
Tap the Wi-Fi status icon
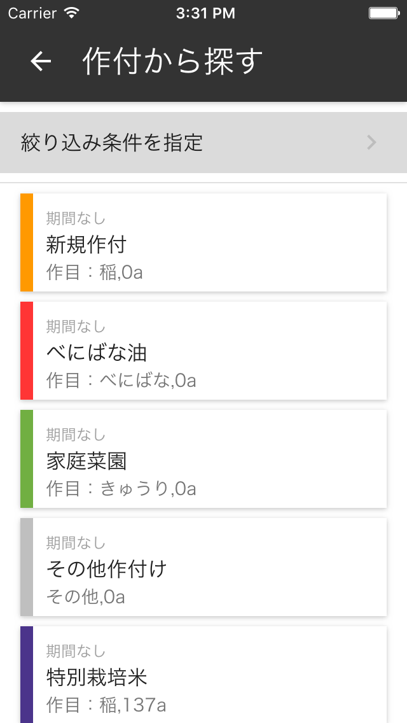coord(72,13)
